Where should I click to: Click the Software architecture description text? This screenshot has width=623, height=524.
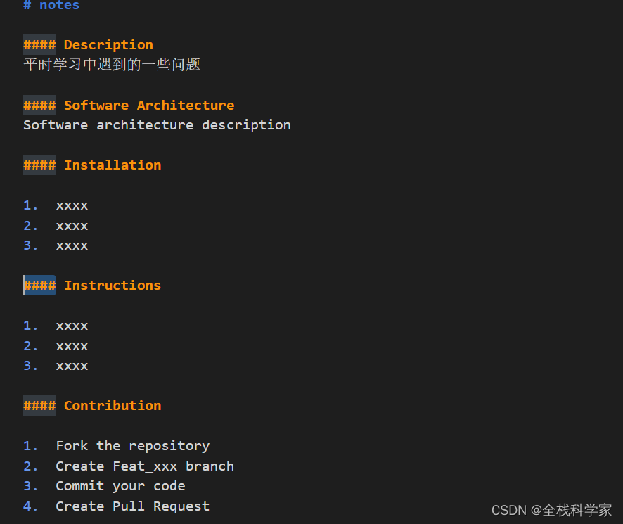157,124
